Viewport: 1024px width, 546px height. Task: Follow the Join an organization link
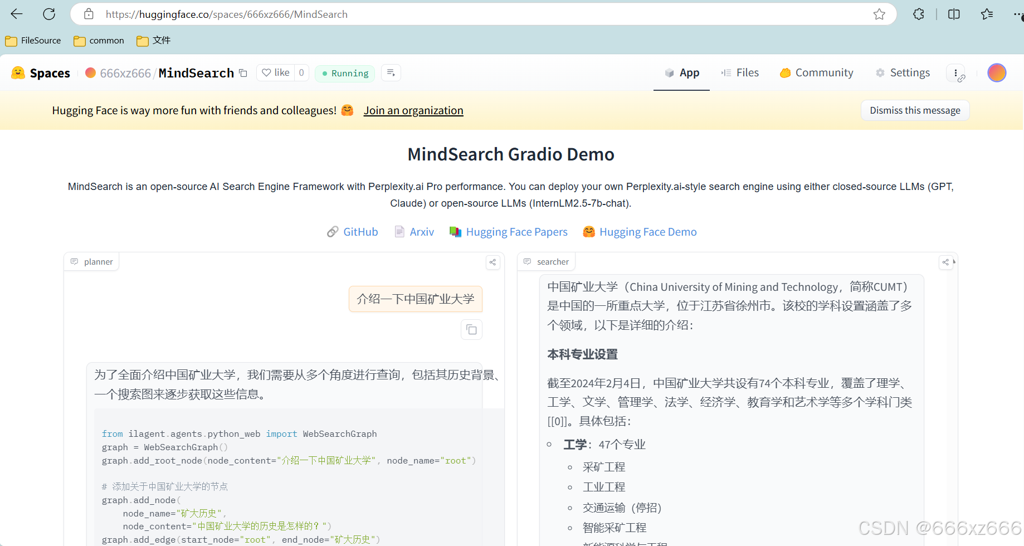click(x=413, y=110)
